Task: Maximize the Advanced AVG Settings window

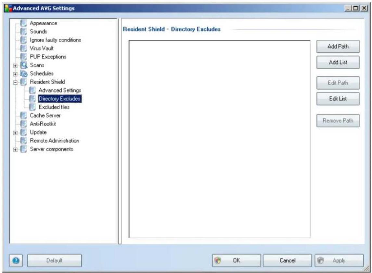Action: click(356, 8)
